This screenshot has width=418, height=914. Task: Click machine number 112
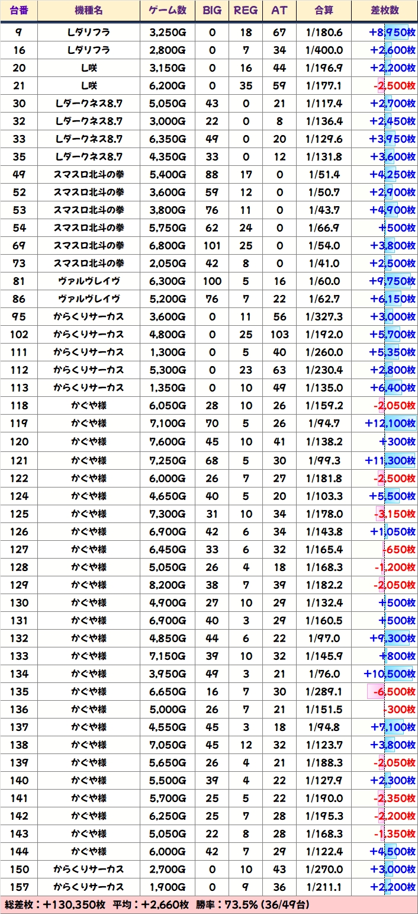coord(19,370)
